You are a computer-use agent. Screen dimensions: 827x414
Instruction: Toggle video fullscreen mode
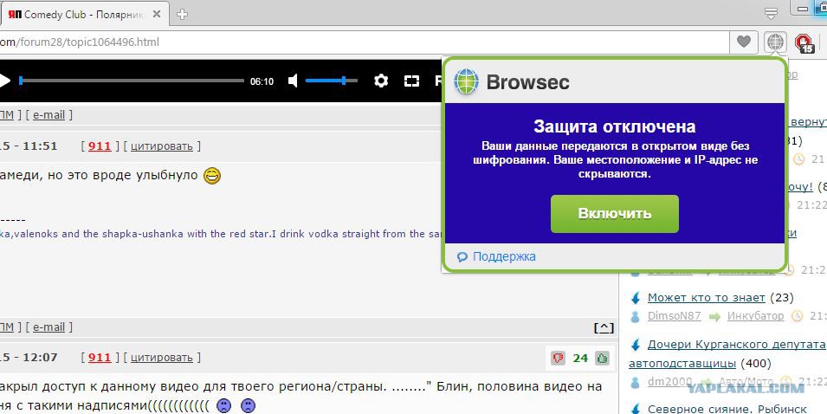click(411, 81)
